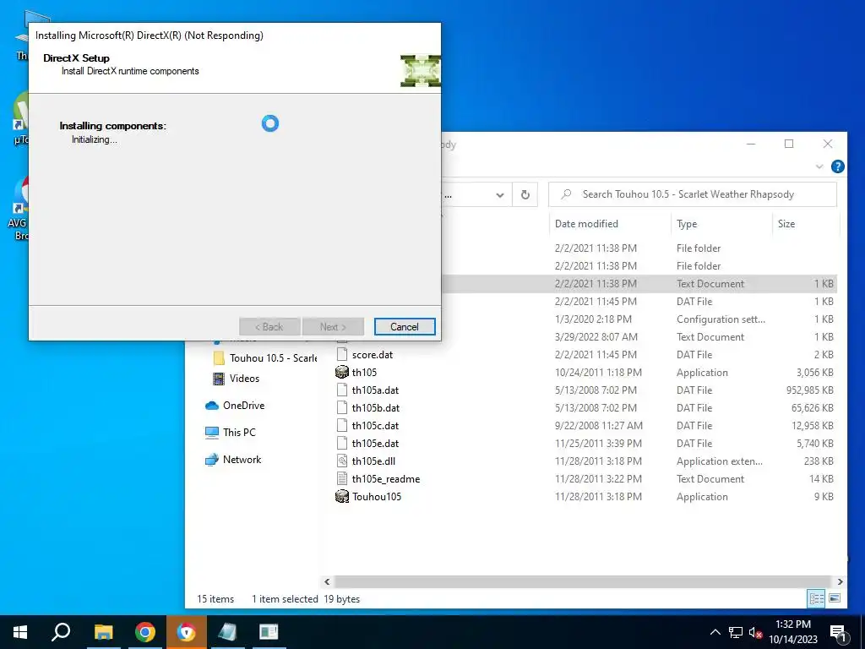865x649 pixels.
Task: Switch to the DirectX setup taskbar icon
Action: pos(269,632)
